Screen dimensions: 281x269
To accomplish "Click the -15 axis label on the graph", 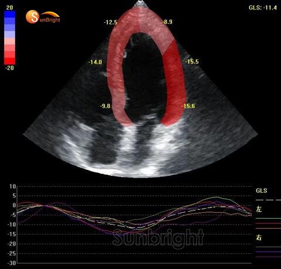I will (x=12, y=234).
